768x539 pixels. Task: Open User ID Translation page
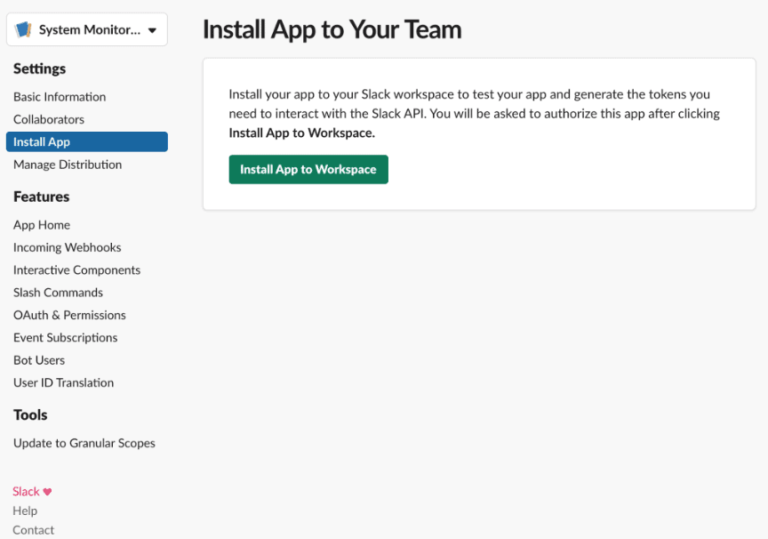tap(64, 382)
